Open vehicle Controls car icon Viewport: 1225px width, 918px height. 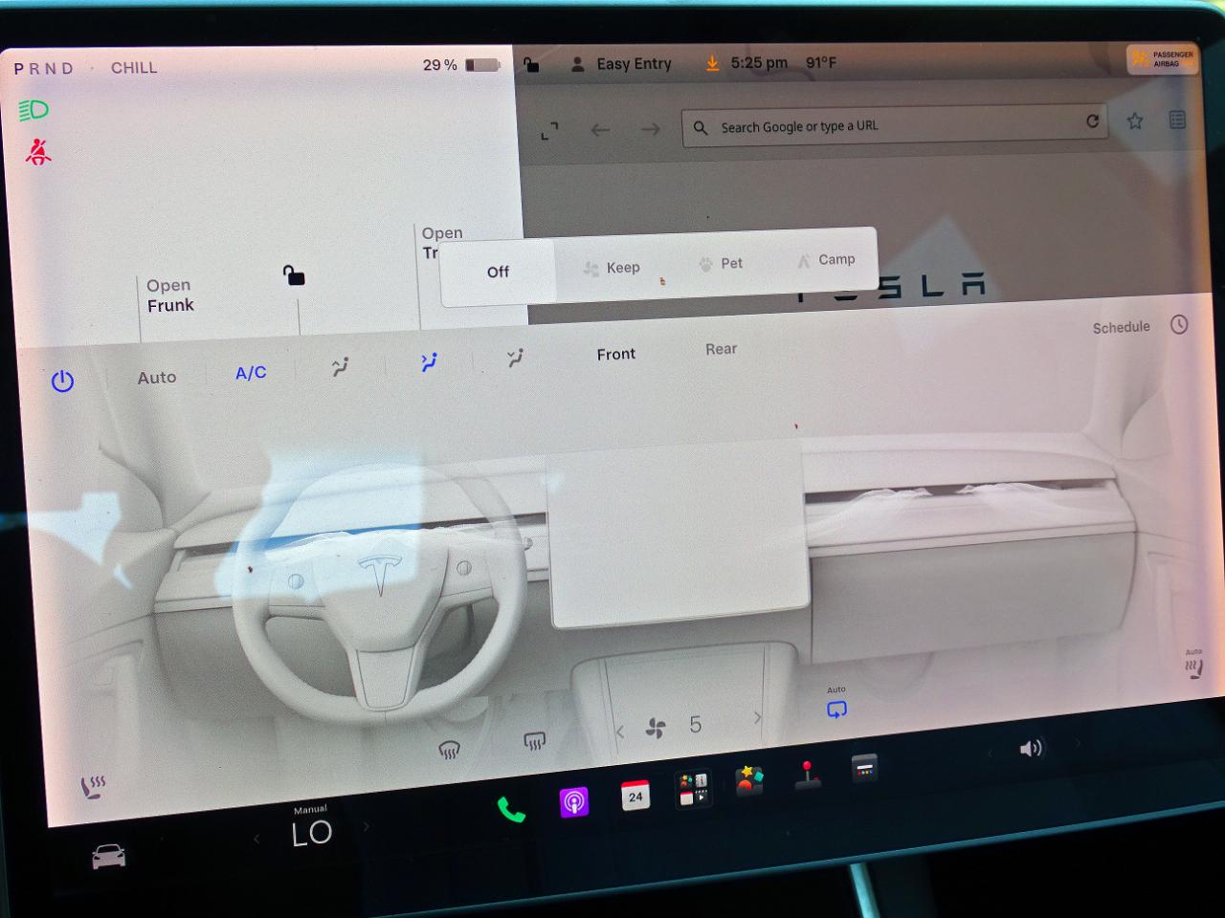click(108, 856)
